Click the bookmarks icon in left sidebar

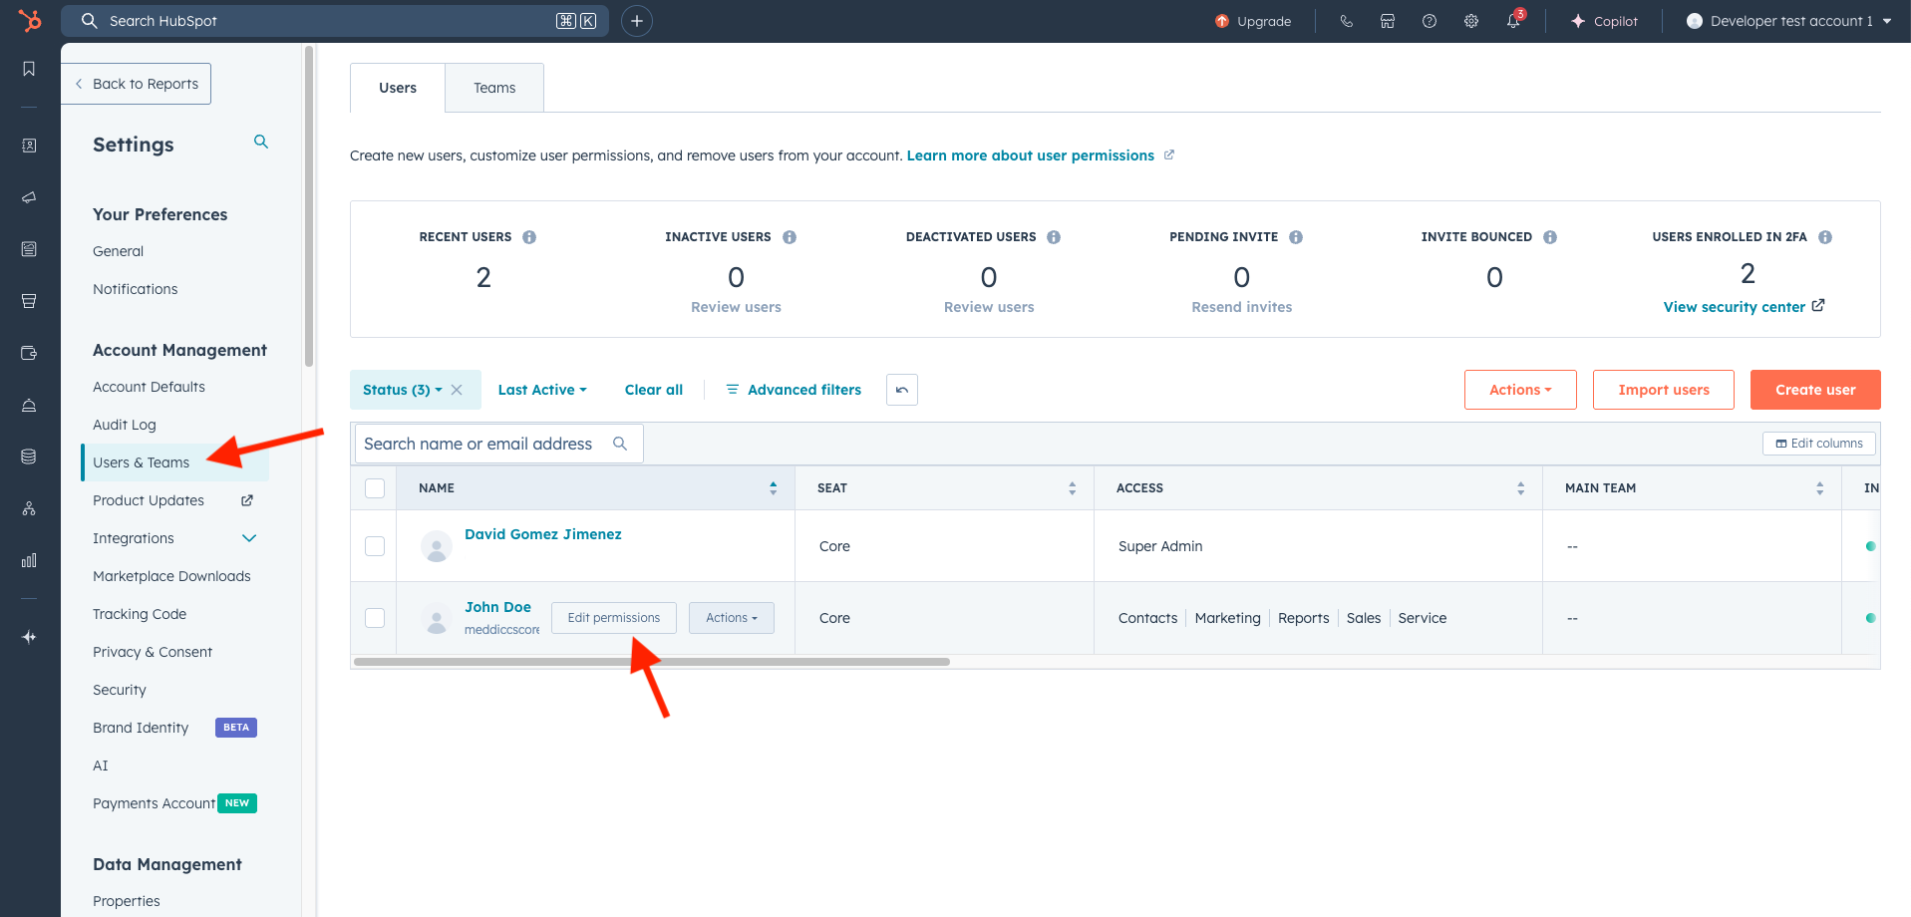(x=29, y=69)
